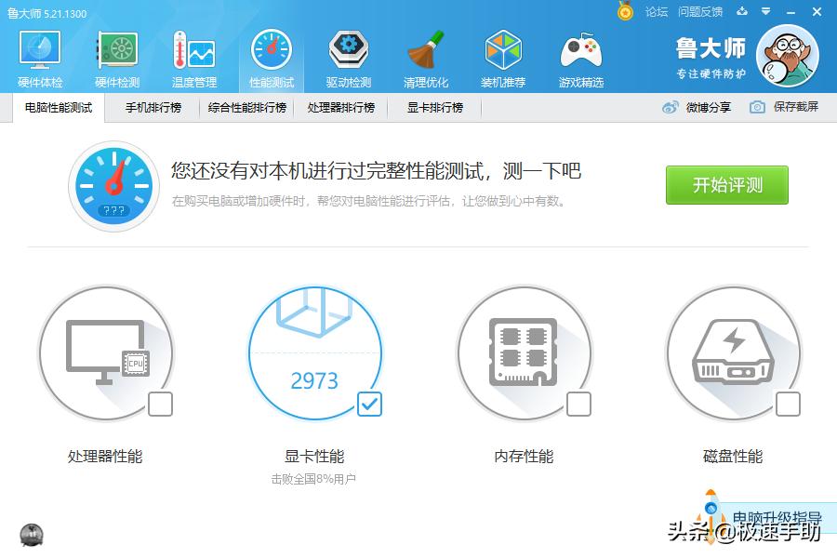Image resolution: width=837 pixels, height=558 pixels.
Task: Open the 论坛 forum link
Action: (655, 12)
